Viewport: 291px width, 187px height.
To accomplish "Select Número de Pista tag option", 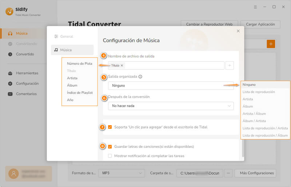I will (80, 64).
